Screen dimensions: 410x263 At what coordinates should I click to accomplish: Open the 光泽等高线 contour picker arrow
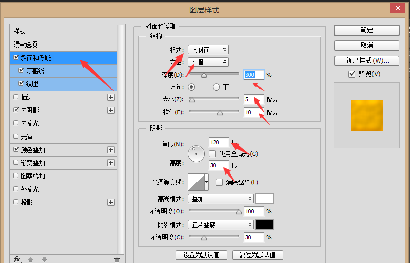pyautogui.click(x=207, y=182)
